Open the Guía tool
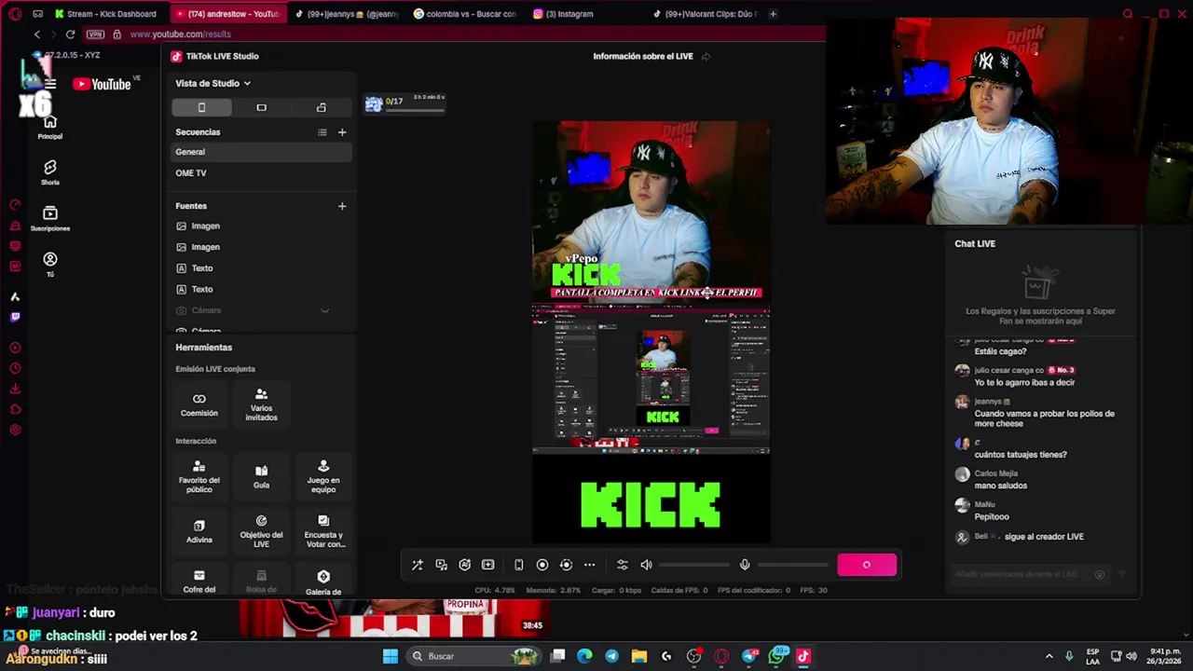Viewport: 1193px width, 671px height. [261, 476]
